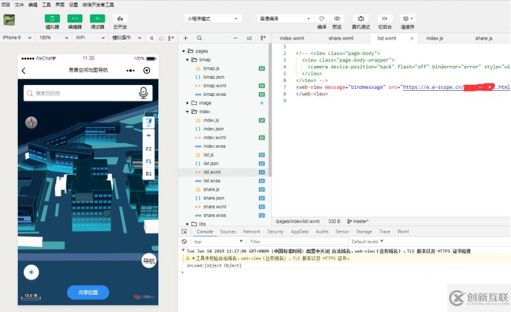Open the WiFi network dropdown
The height and width of the screenshot is (312, 511).
tap(90, 38)
